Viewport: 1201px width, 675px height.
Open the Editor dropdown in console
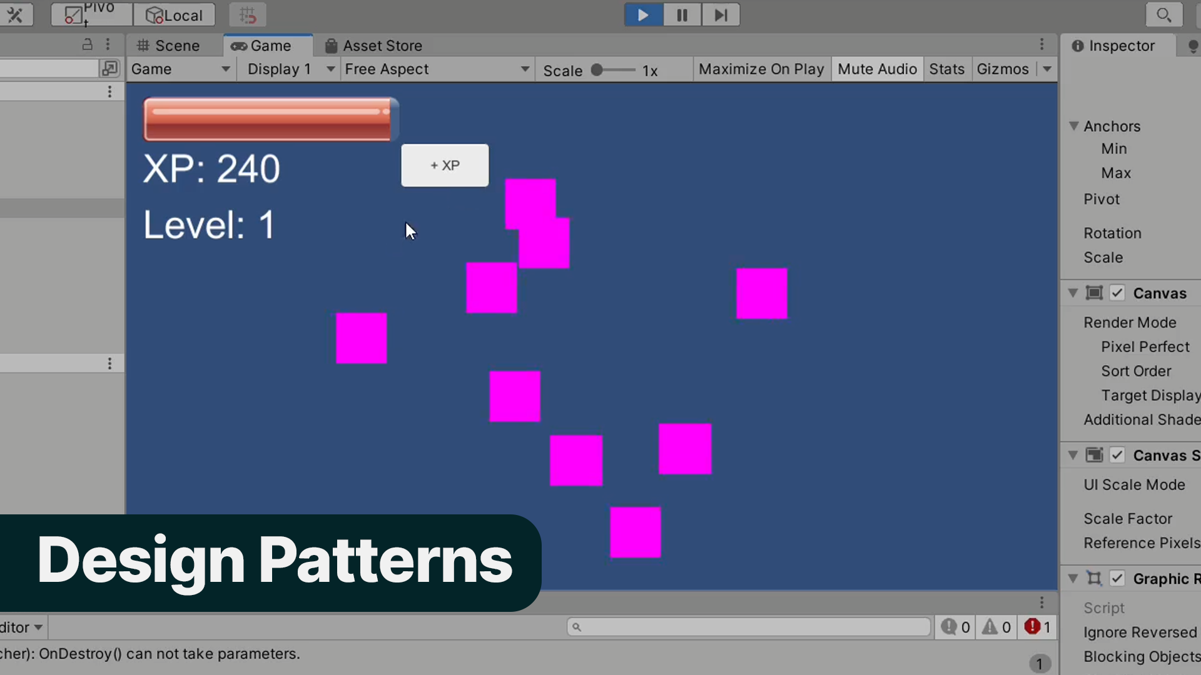pyautogui.click(x=23, y=627)
